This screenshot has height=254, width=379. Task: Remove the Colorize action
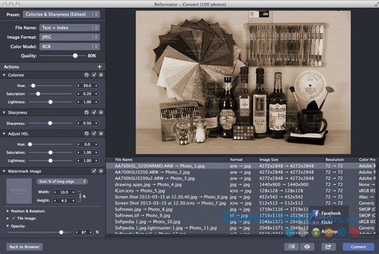101,75
